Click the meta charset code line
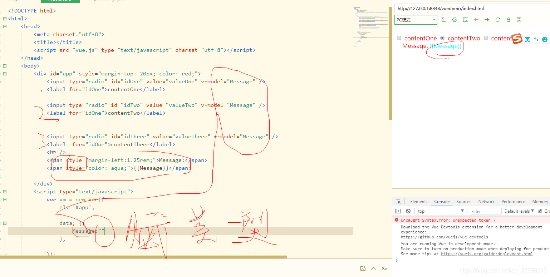The image size is (550, 277). 69,34
